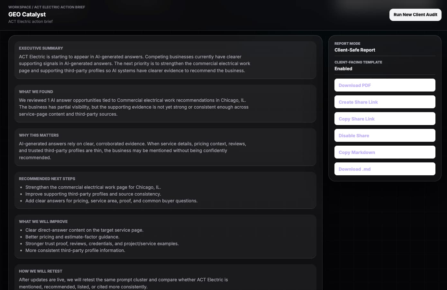Copy the report as Markdown

385,152
